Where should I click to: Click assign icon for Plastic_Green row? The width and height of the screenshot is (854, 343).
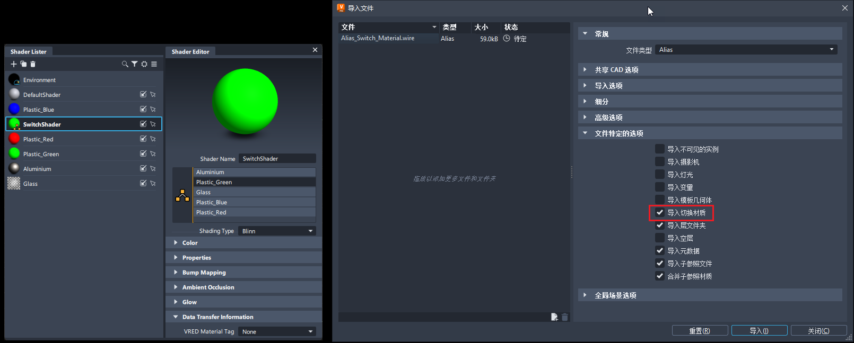pyautogui.click(x=143, y=154)
